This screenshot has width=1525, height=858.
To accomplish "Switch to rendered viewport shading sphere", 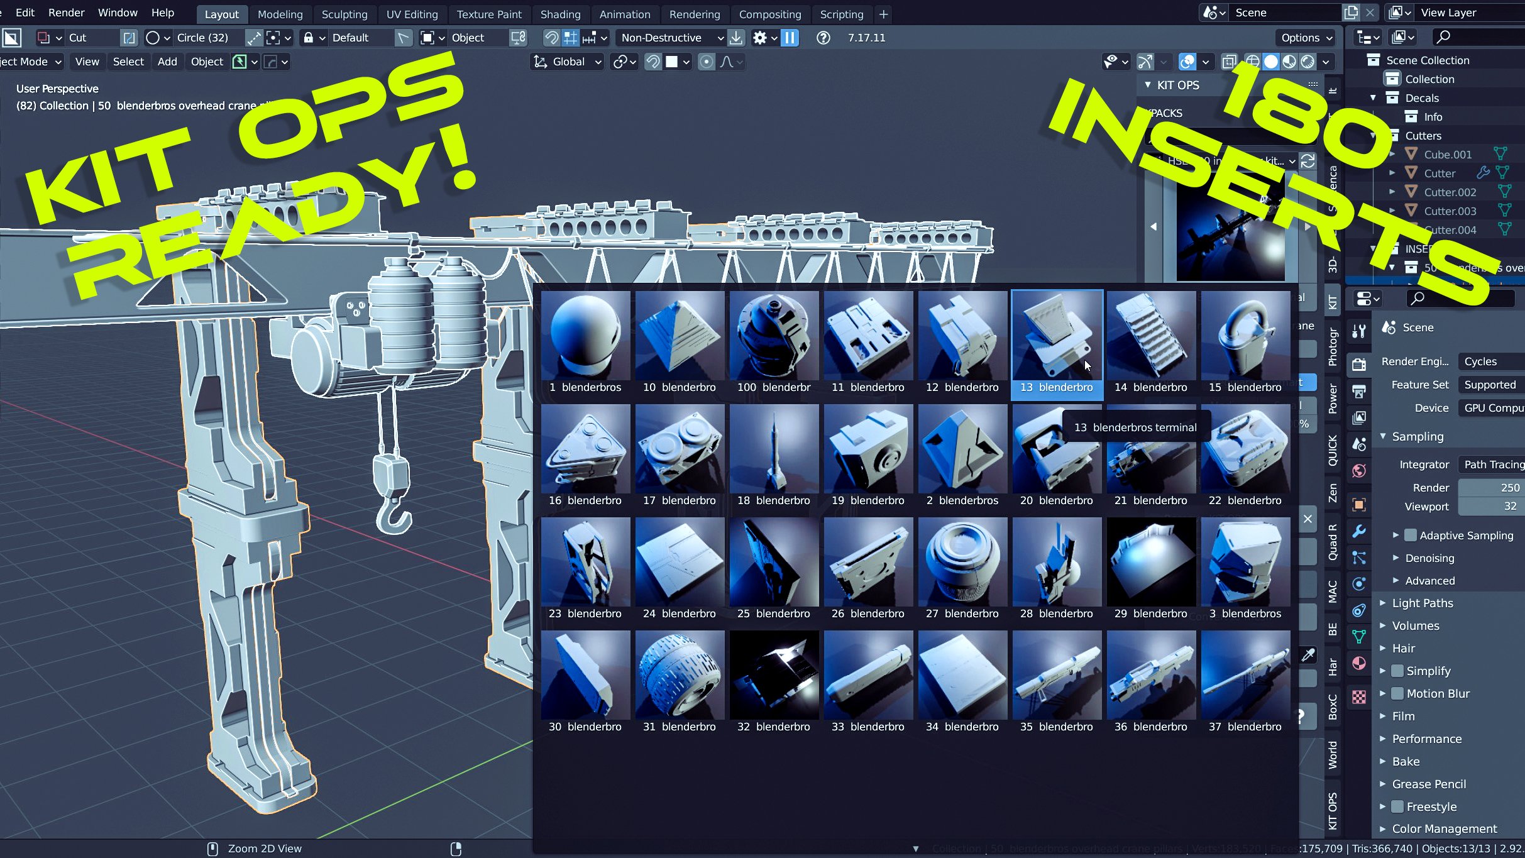I will click(1308, 62).
